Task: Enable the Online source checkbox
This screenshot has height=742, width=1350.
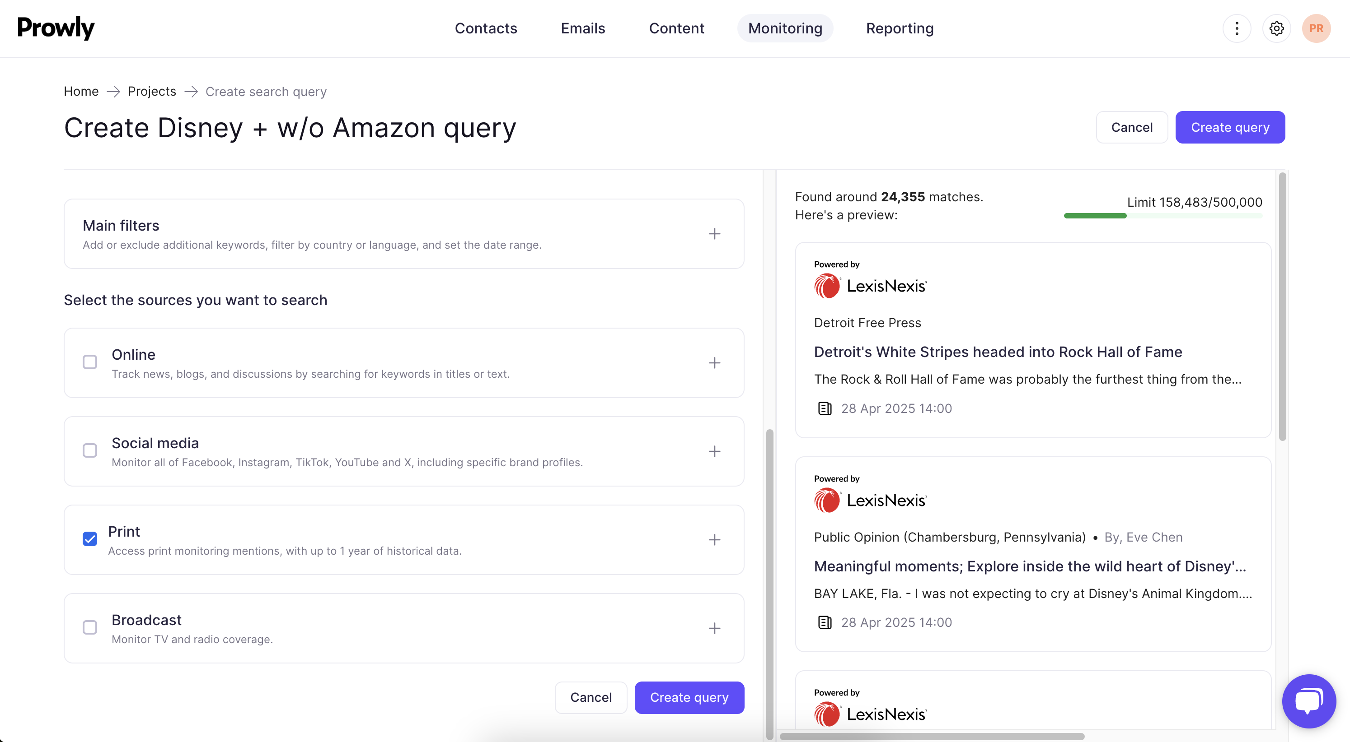Action: tap(90, 362)
